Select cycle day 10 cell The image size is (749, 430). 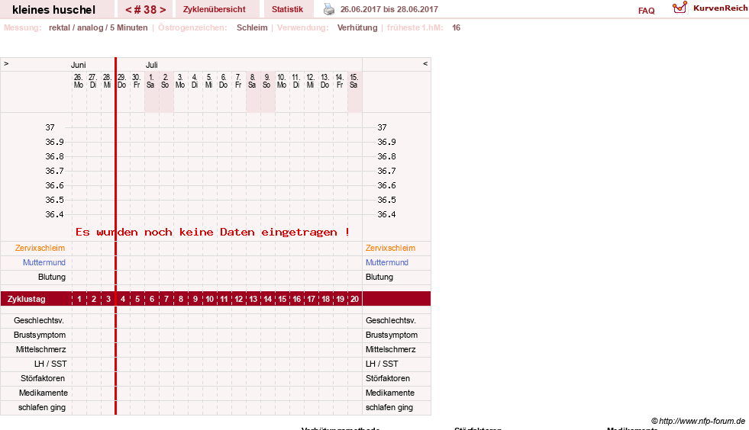click(209, 299)
